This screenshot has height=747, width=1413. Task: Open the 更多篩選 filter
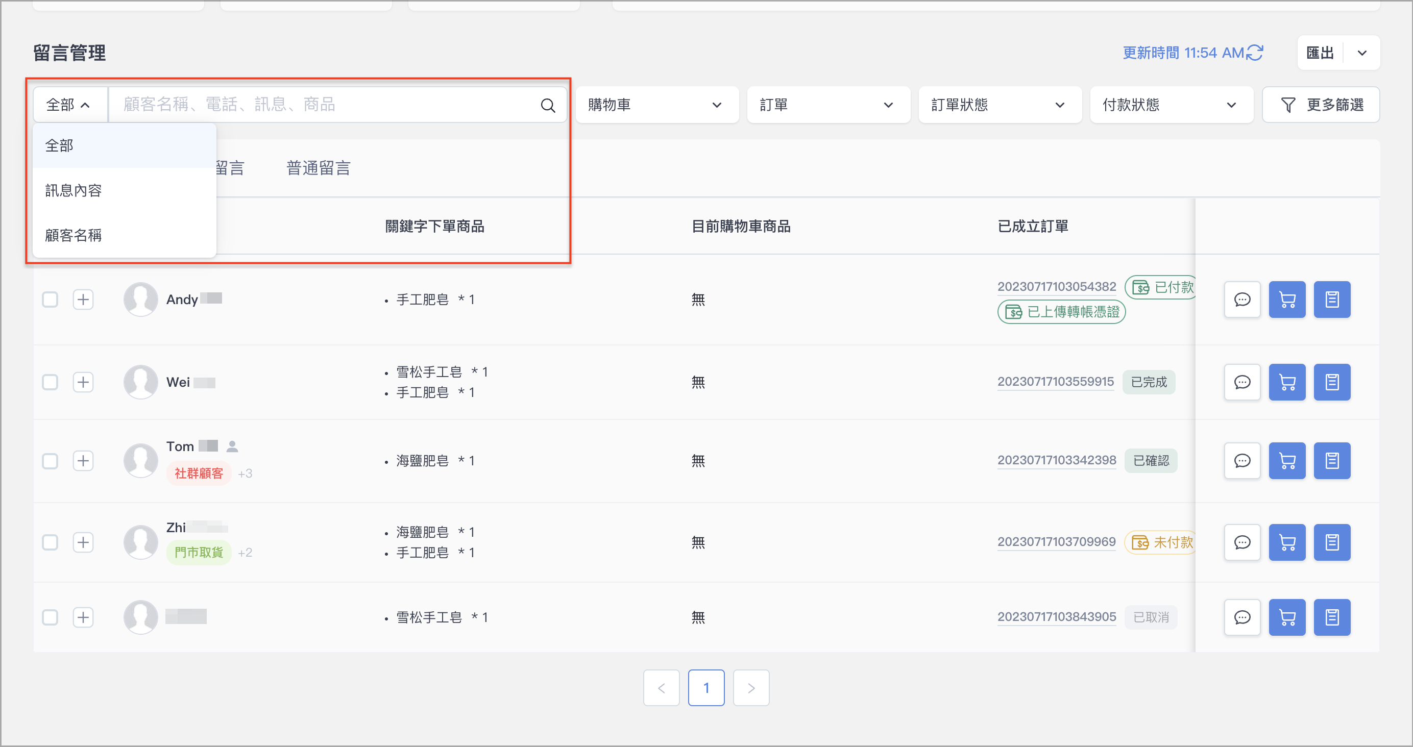(x=1320, y=105)
